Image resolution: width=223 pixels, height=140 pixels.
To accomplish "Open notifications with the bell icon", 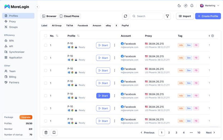I will (192, 6).
